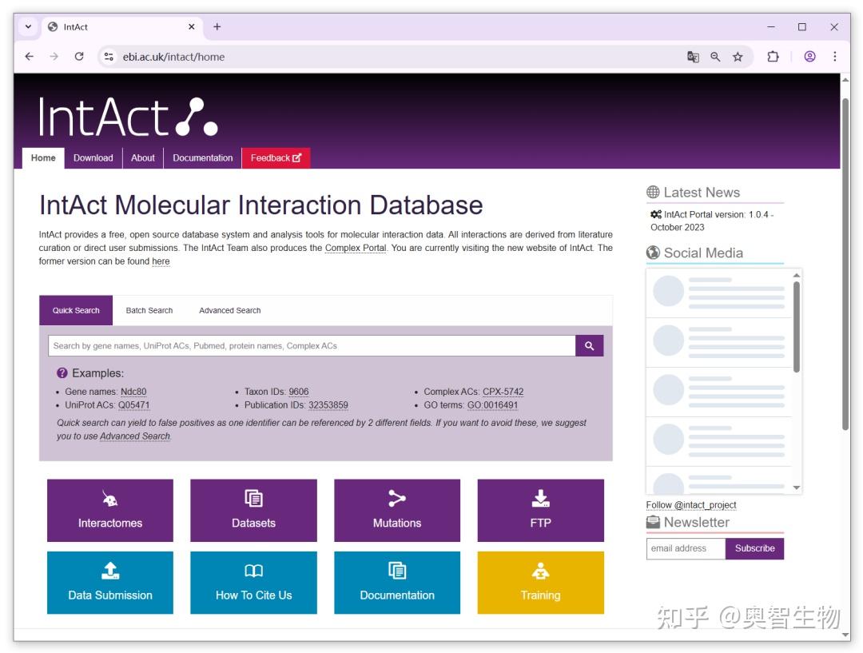Viewport: 863px width, 653px height.
Task: Click the zoom magnifier icon in address bar
Action: pyautogui.click(x=715, y=57)
